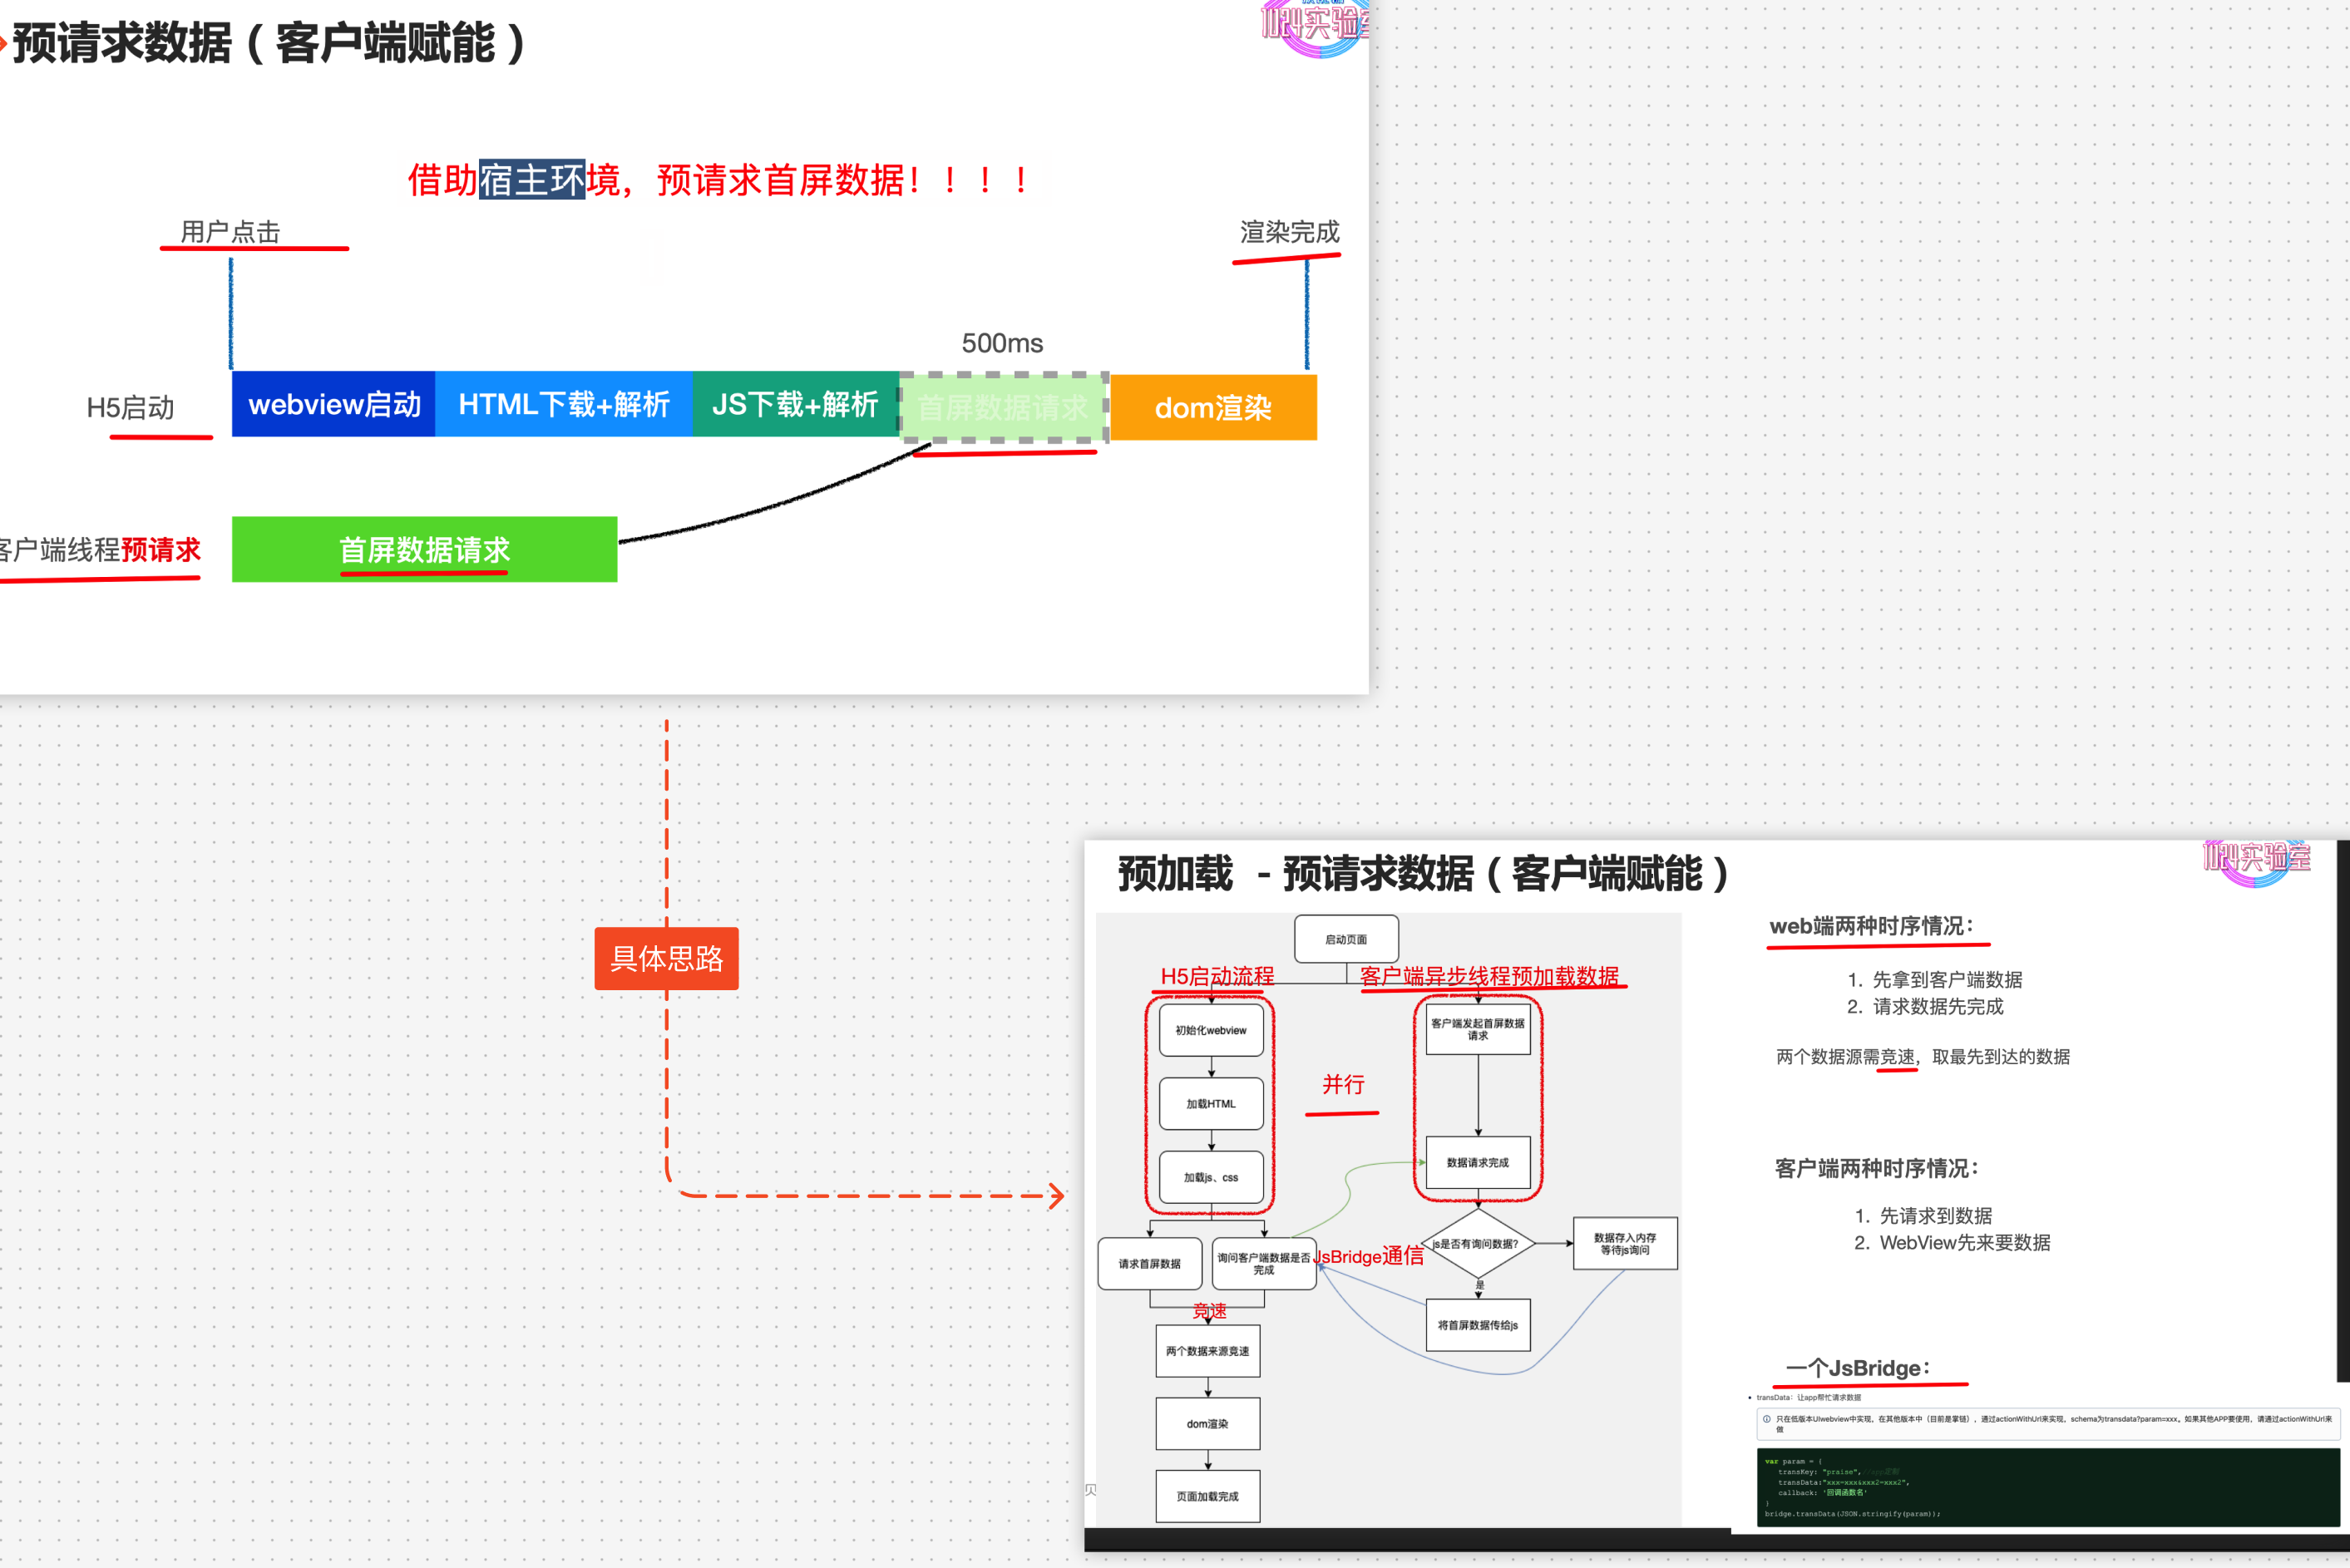Click the dark code block with 'bridge.transData'

(x=2048, y=1487)
